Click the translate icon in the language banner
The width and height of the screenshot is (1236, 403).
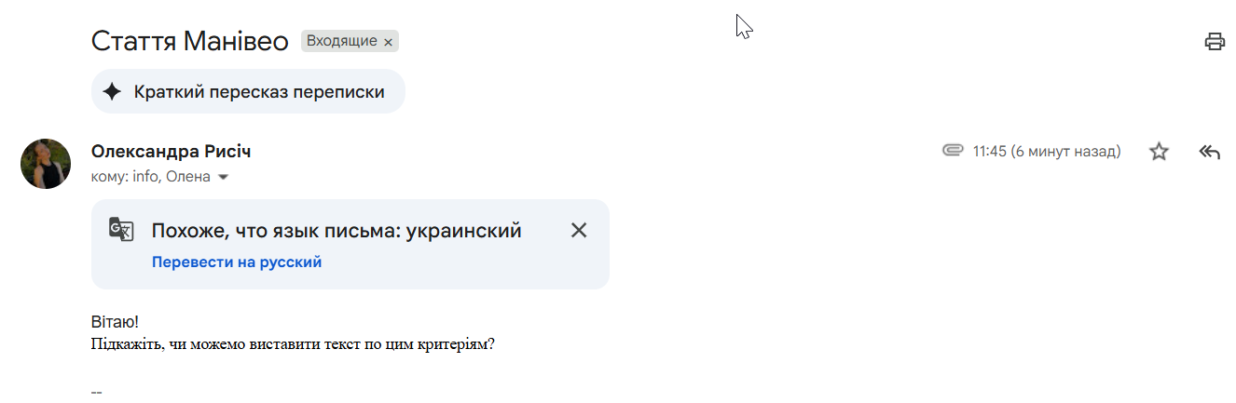[x=121, y=230]
